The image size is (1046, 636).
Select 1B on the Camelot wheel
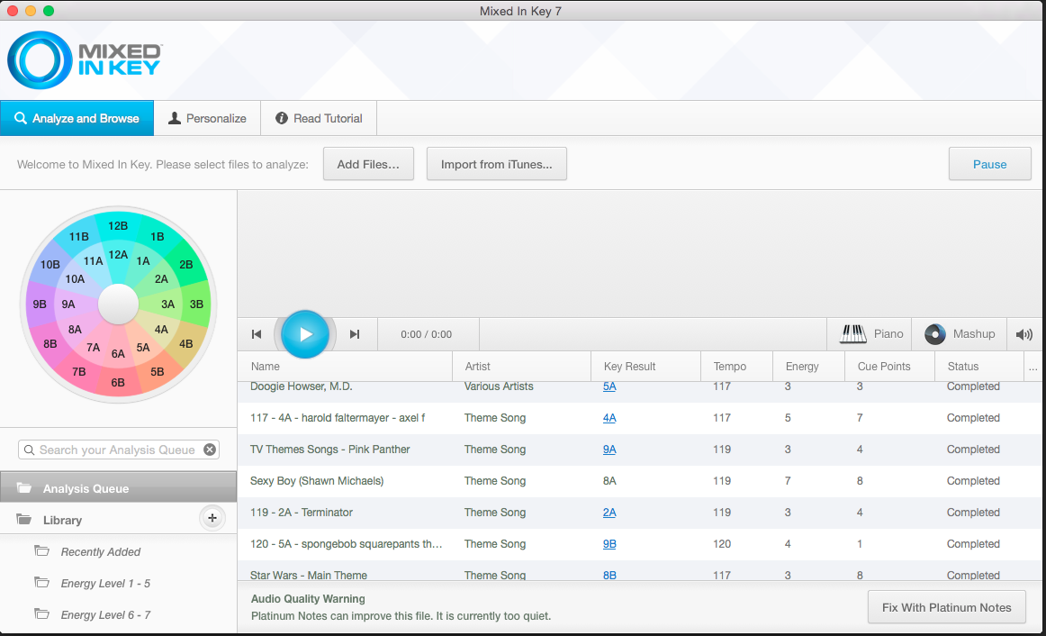(x=158, y=236)
